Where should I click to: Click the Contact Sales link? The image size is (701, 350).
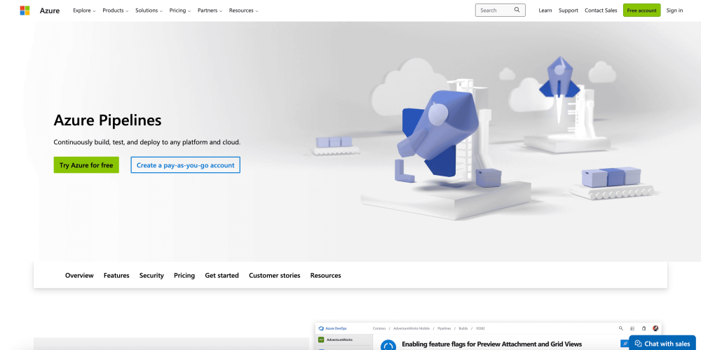(x=601, y=10)
